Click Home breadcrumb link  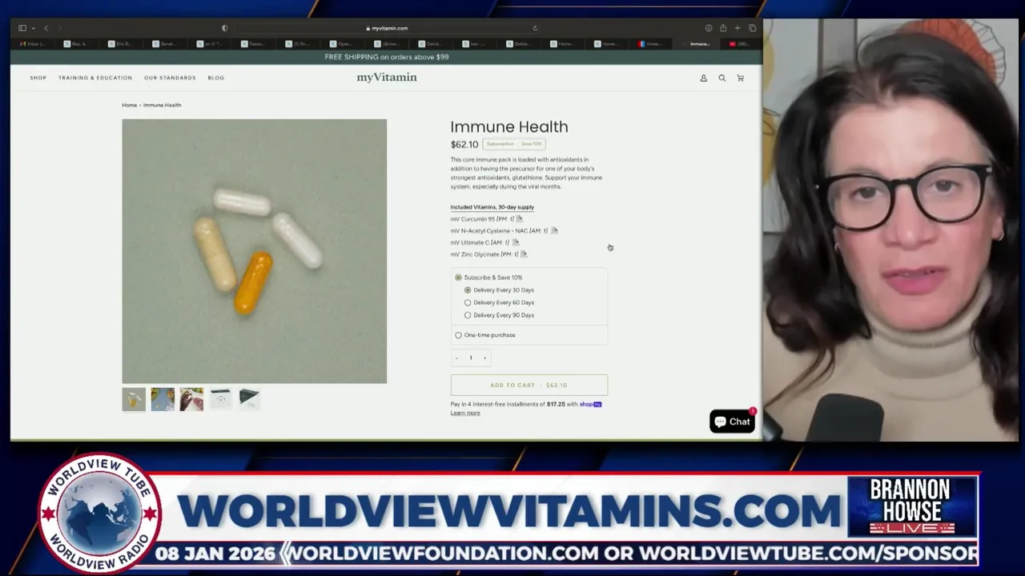click(x=129, y=105)
